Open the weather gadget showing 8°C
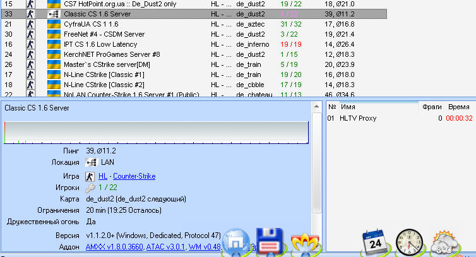Screen dimensions: 476x257 click(444, 242)
